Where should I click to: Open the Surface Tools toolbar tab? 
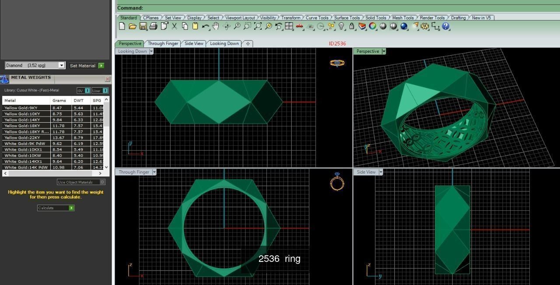coord(347,18)
